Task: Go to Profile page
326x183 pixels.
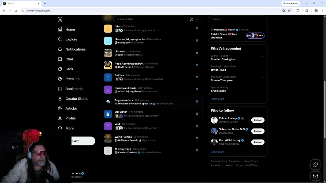Action: [67, 118]
